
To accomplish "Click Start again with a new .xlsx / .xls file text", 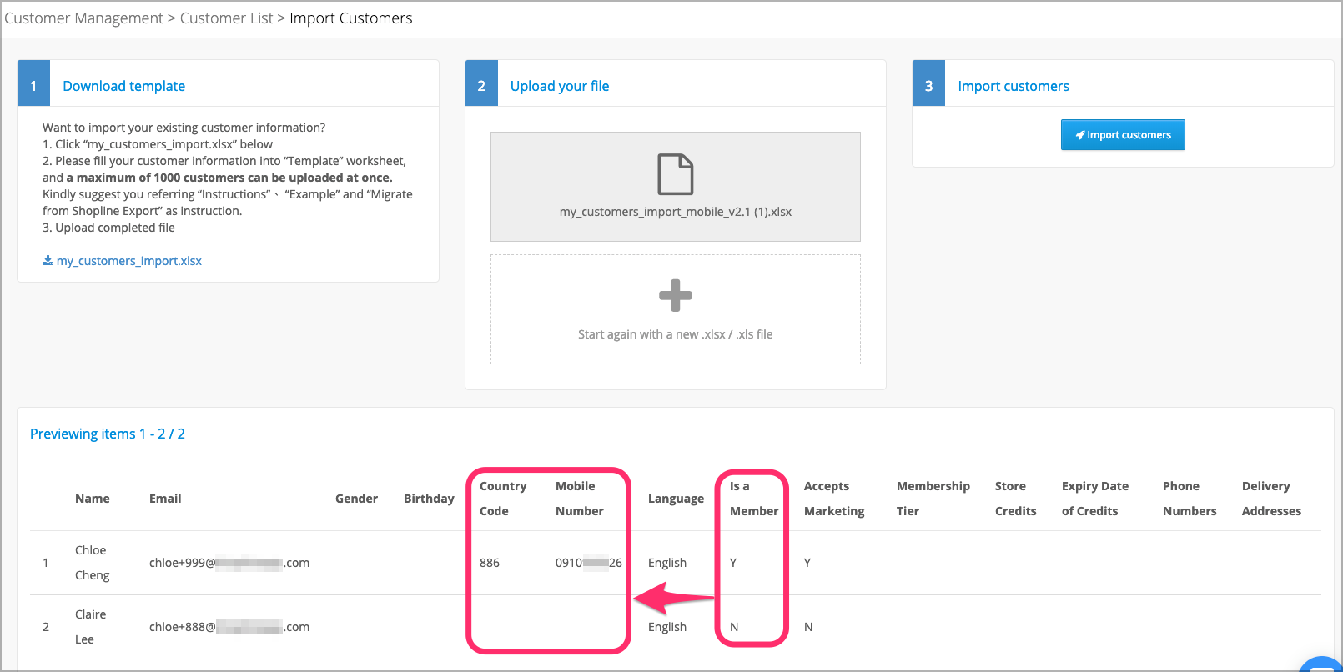I will [x=676, y=334].
